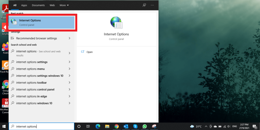Expand Recommended browser settings arrow
This screenshot has width=260, height=130.
click(x=70, y=38)
